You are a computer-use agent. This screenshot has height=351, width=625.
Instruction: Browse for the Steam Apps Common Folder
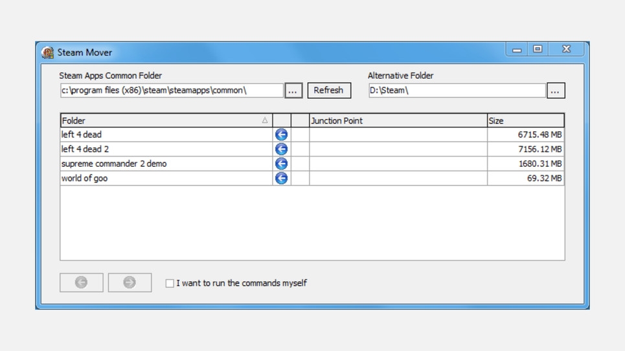click(x=293, y=90)
